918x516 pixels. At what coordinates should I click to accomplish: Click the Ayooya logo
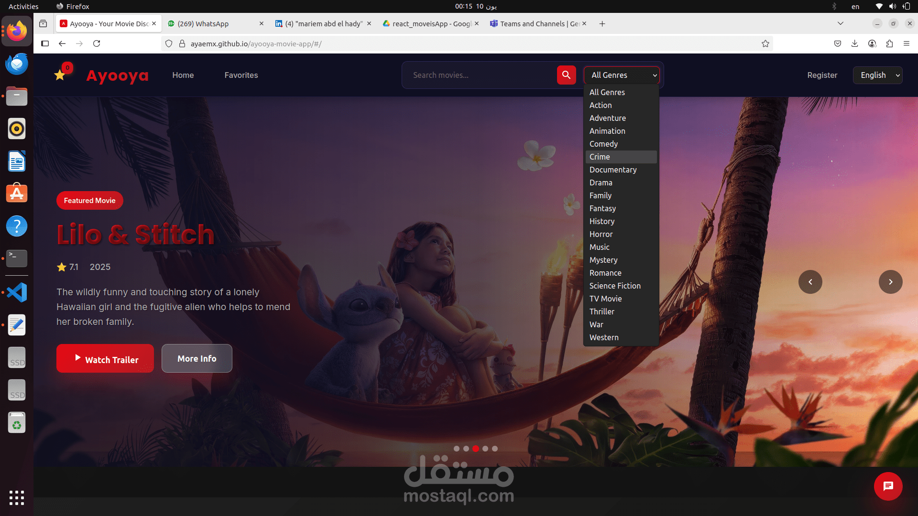(117, 75)
